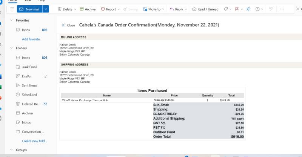Screen dimensions: 302x157
Task: Expand the Move to dropdown
Action: [x=163, y=9]
